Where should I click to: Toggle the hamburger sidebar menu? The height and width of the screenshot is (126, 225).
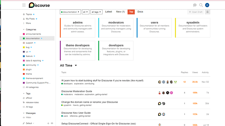click(24, 5)
